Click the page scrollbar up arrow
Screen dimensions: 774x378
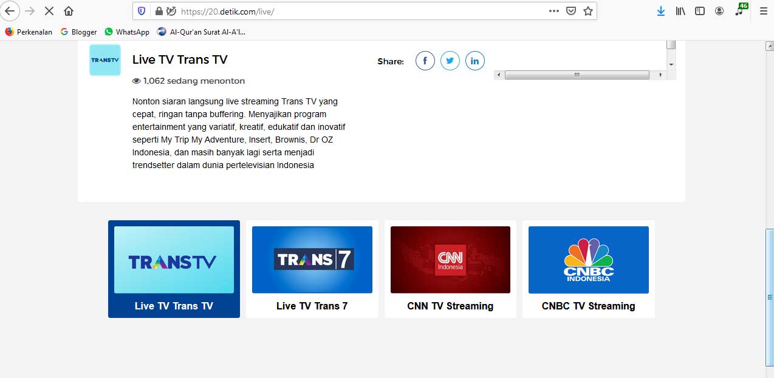tap(769, 46)
